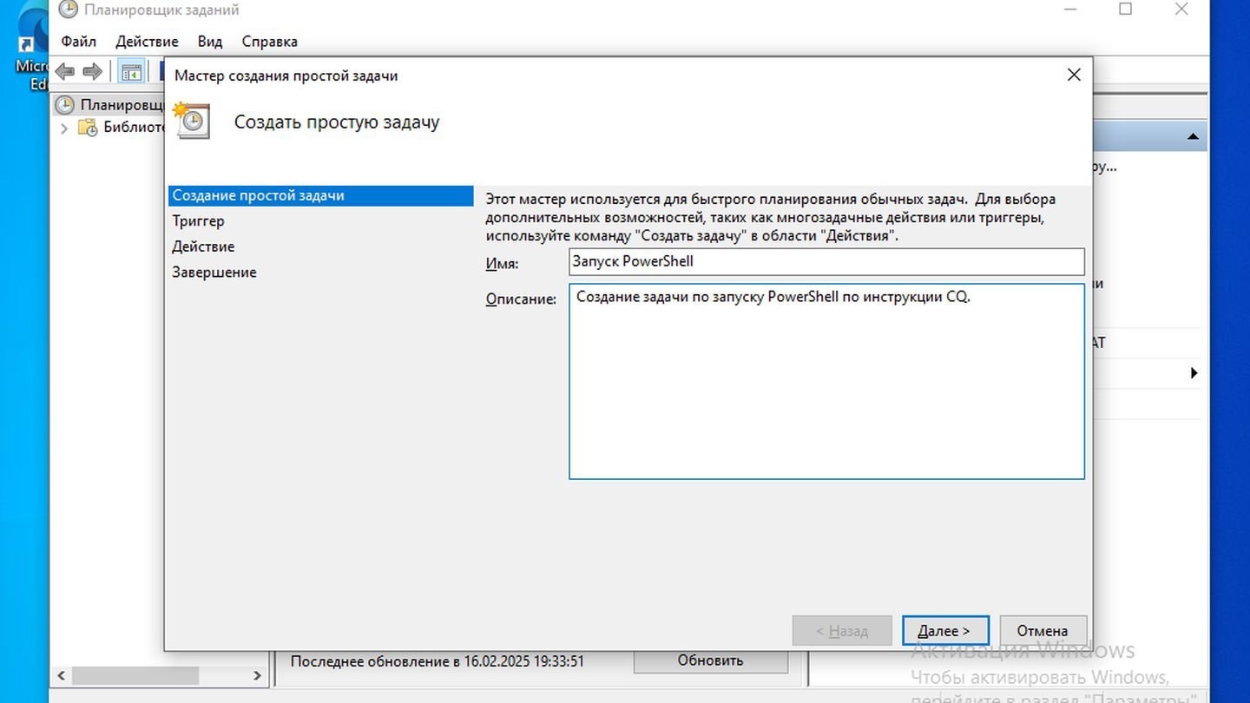Open the Вид menu
Screen dimensions: 1250x703
pos(210,42)
